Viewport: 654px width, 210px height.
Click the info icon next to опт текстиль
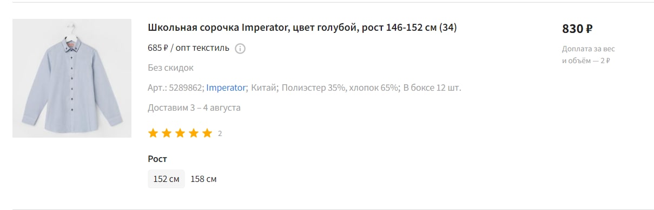pos(240,49)
